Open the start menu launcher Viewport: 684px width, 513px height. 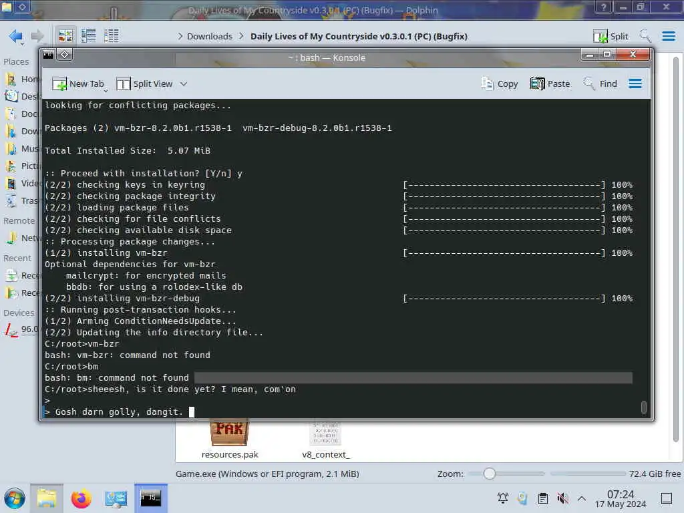[x=15, y=498]
